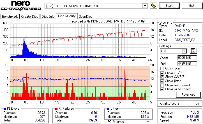203x124 pixels.
Task: Click the End position field 4489 MB
Action: coord(187,64)
